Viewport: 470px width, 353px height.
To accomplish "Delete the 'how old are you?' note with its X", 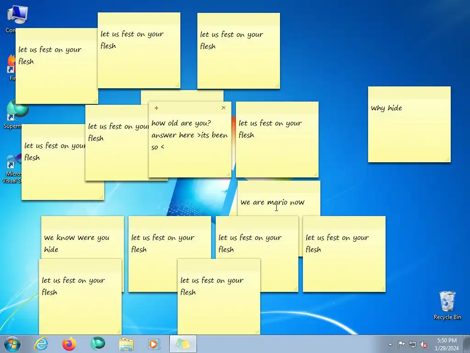I will pyautogui.click(x=224, y=108).
